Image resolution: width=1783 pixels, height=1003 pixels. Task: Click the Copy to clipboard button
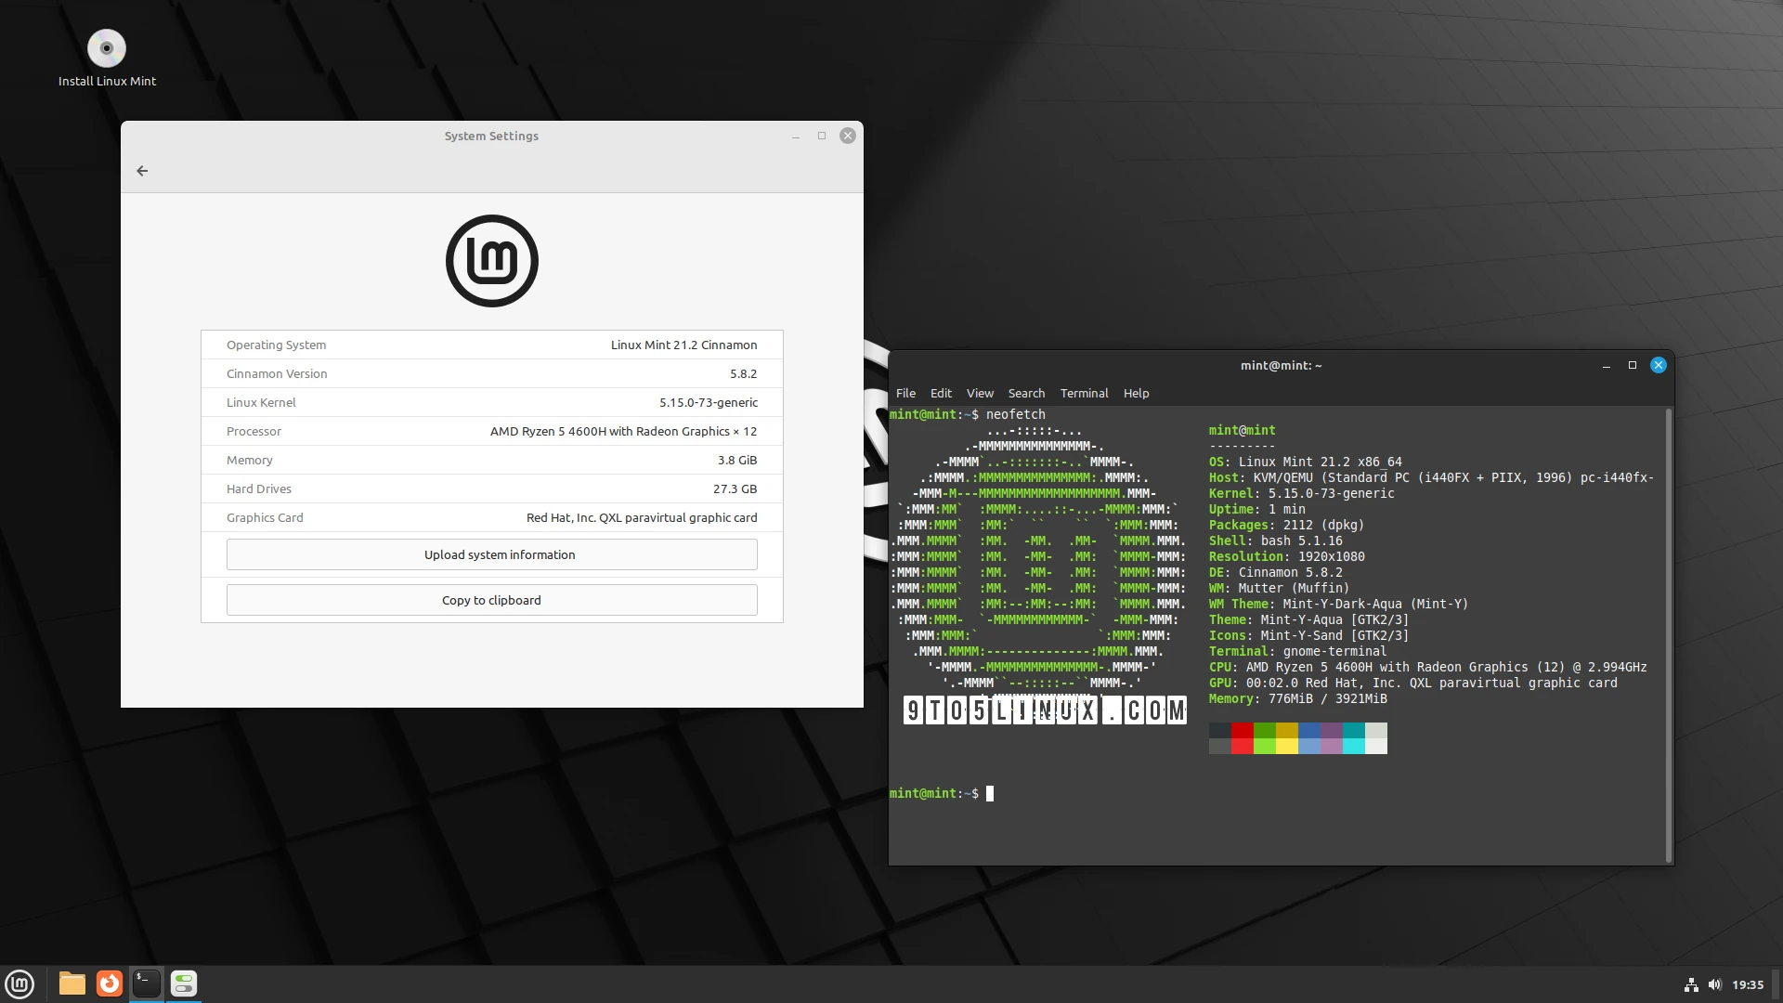click(491, 600)
